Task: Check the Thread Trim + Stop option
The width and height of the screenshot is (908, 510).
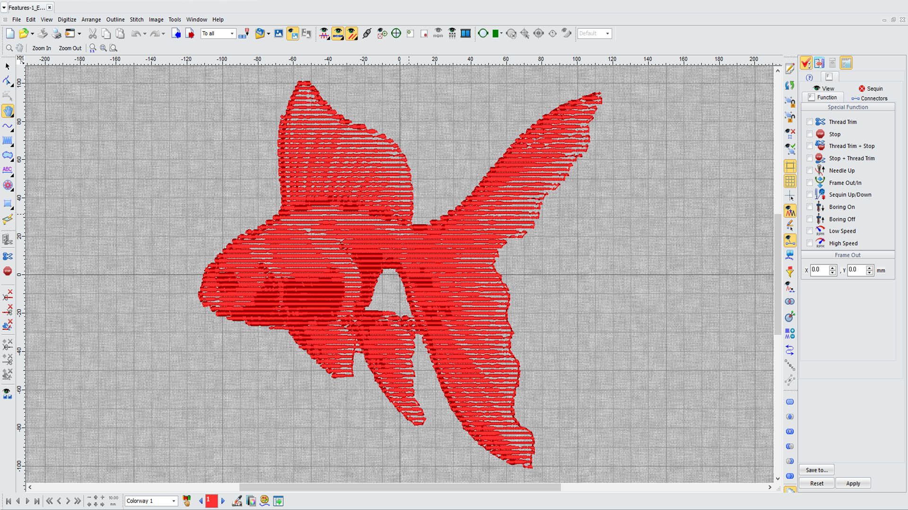Action: (810, 146)
